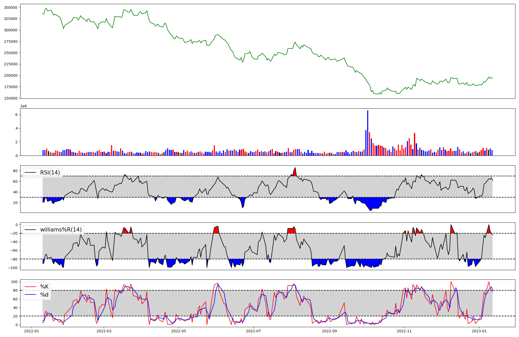519x337 pixels.
Task: Click the volume axis tick label 6
Action: pos(16,115)
